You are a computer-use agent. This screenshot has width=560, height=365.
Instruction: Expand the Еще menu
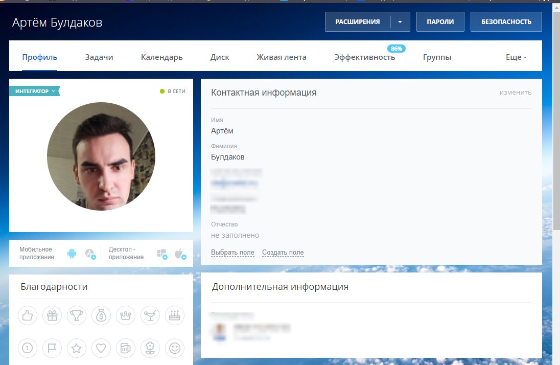516,57
